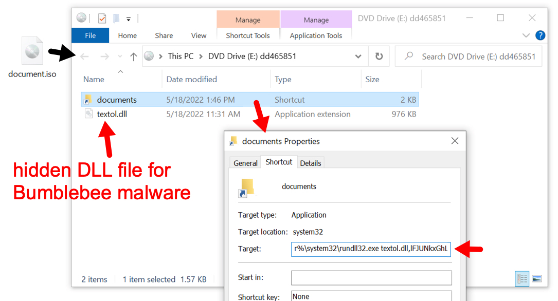
Task: Click the document.iso desktop file icon
Action: pyautogui.click(x=32, y=51)
